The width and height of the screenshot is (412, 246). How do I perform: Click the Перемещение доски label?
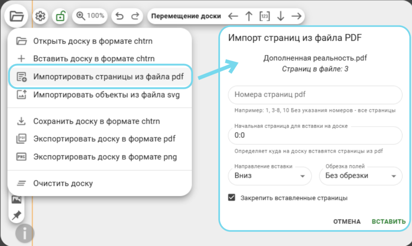186,16
